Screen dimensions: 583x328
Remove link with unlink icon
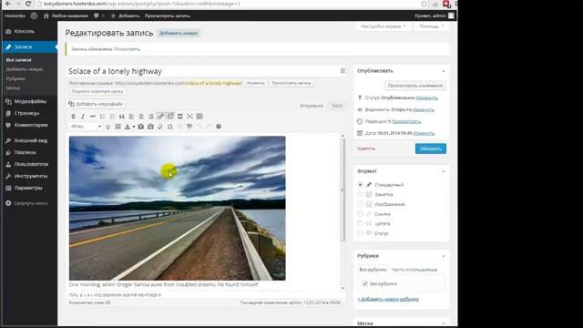coord(170,117)
